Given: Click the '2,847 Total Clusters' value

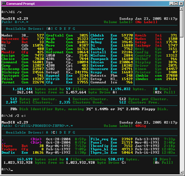Looking at the screenshot, I should 29,102.
